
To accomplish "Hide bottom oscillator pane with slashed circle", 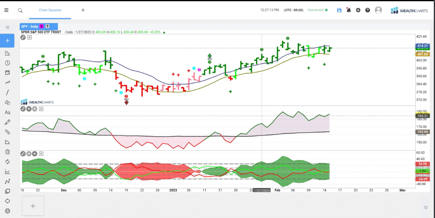I will tap(23, 154).
